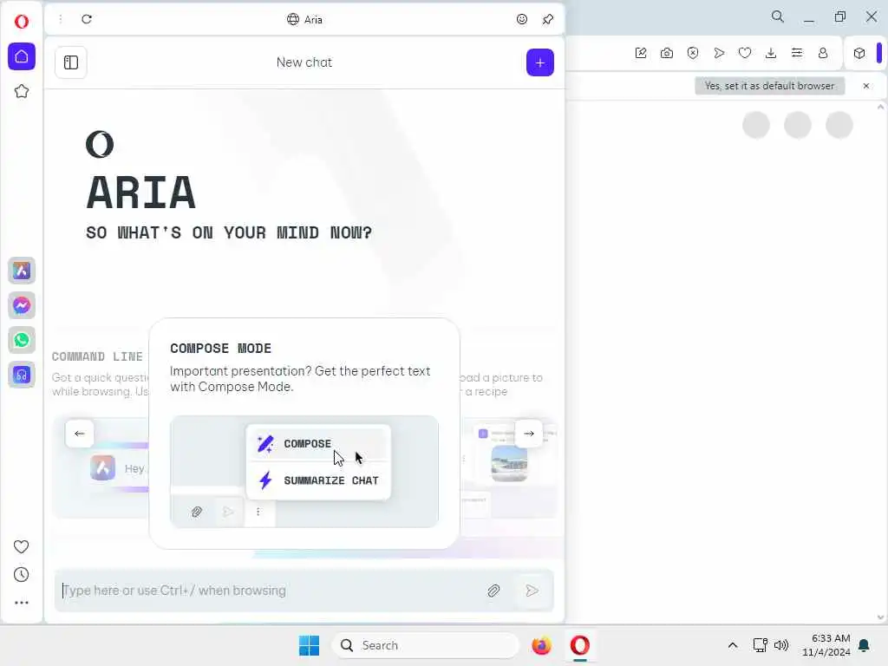
Task: Open Aria AI icon in sidebar
Action: 22,271
